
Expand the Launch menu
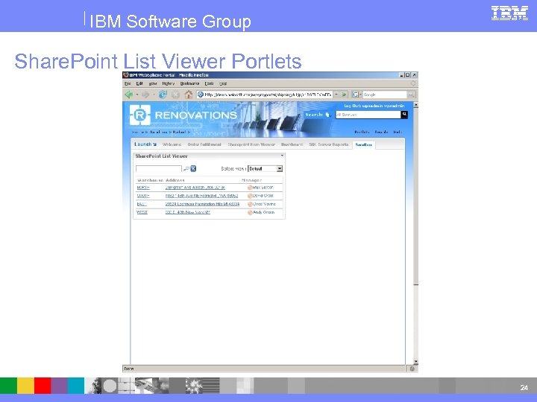click(x=145, y=144)
